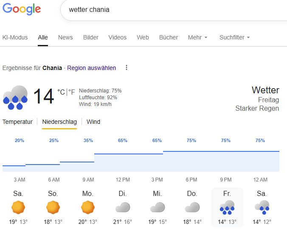287x229 pixels.
Task: Select Monday's sunny forecast icon
Action: coord(88,207)
